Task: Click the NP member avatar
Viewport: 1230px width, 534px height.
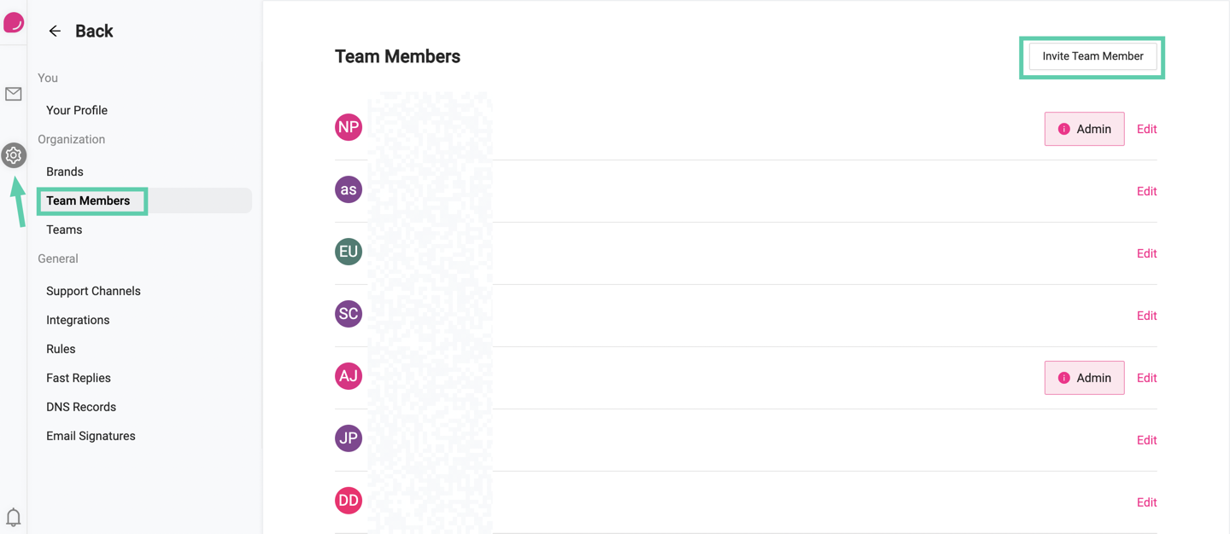Action: click(348, 127)
